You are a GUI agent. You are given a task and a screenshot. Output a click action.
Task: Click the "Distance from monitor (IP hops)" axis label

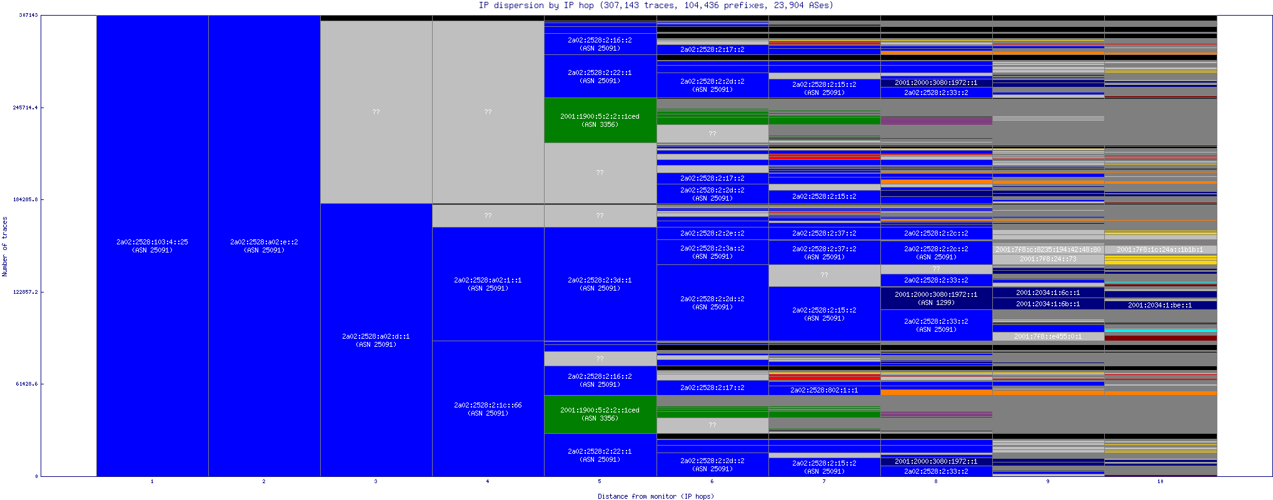(x=655, y=496)
